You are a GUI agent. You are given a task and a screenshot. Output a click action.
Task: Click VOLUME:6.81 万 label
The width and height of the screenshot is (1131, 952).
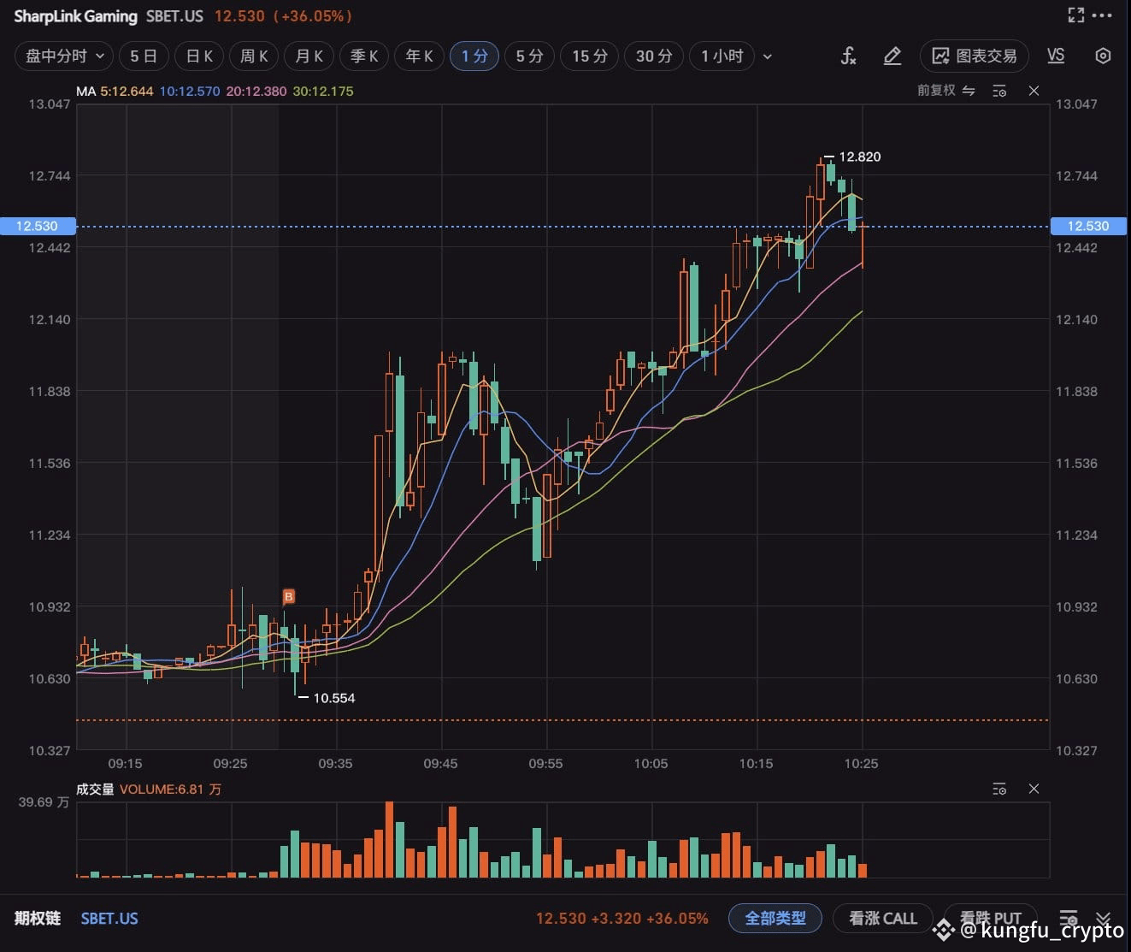170,789
